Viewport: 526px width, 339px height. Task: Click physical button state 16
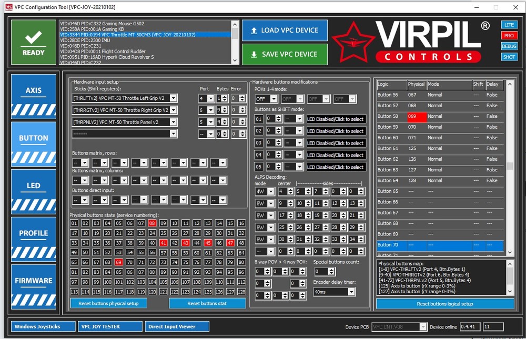241,223
